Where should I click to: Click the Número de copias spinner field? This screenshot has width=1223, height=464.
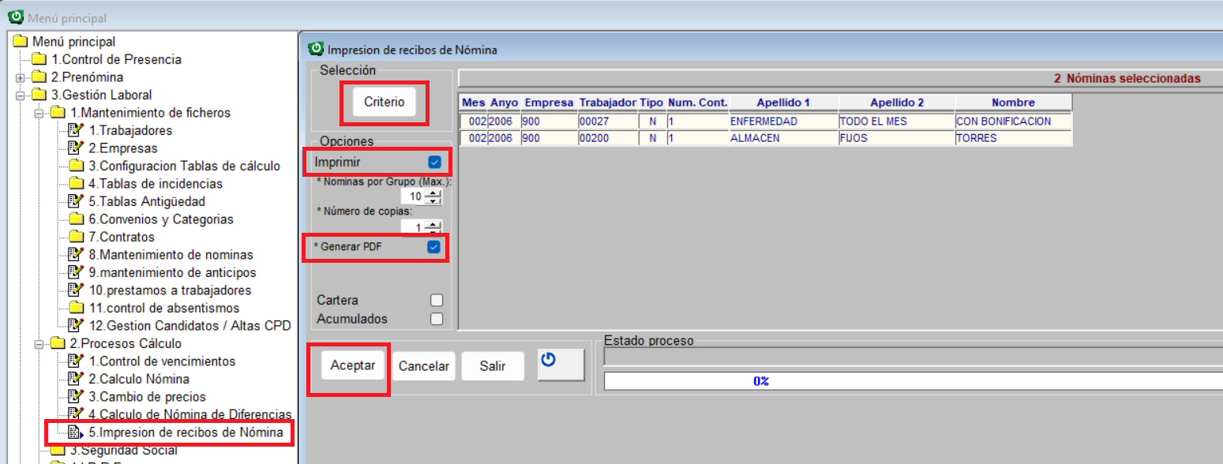412,228
